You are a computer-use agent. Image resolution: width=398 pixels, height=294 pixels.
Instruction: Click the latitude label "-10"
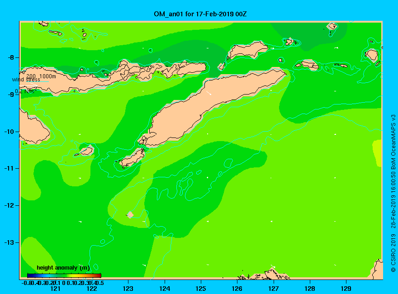[9, 132]
